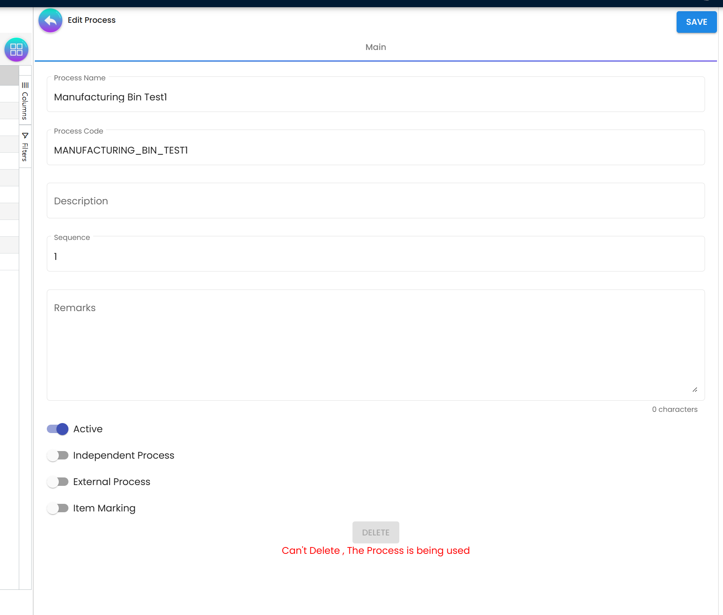The height and width of the screenshot is (615, 723).
Task: Click the red Can't Delete warning message
Action: pos(375,551)
